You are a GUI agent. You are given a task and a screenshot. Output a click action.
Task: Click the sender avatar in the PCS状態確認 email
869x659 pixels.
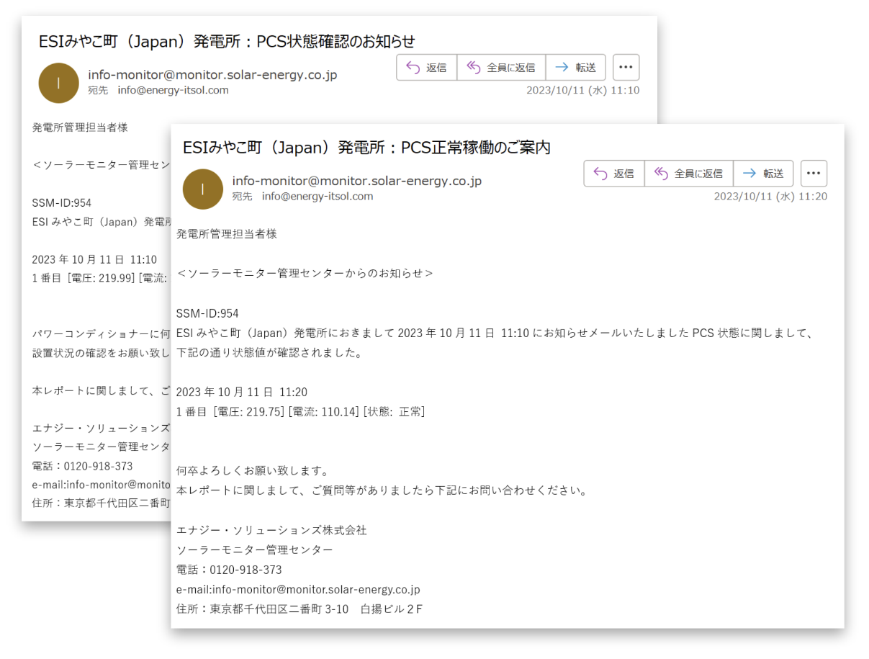58,83
